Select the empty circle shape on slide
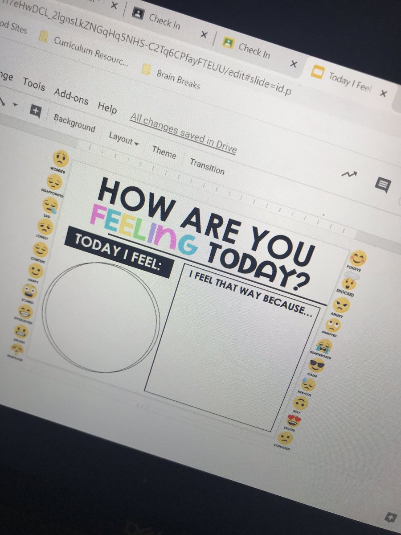The height and width of the screenshot is (535, 401). (101, 317)
